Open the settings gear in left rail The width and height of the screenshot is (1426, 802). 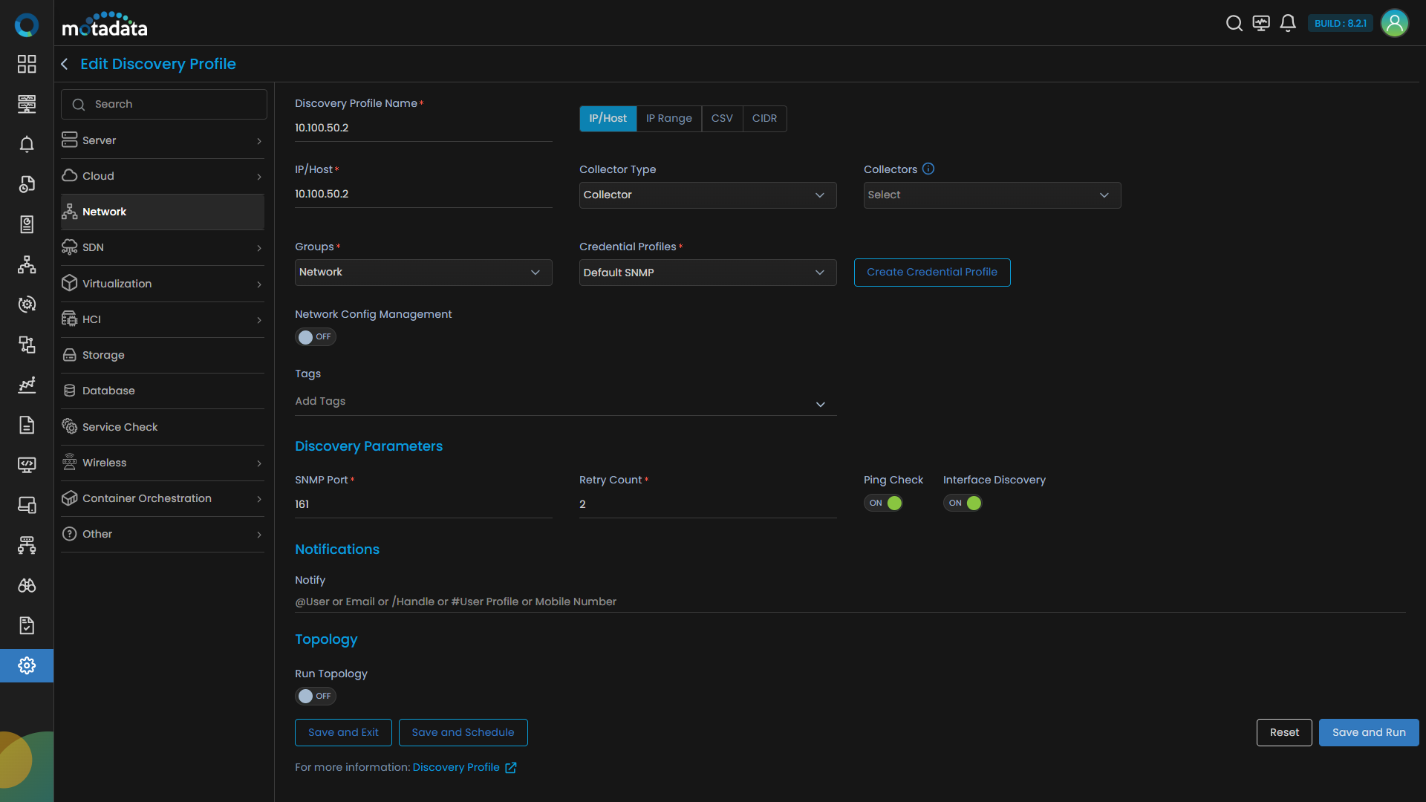(27, 665)
